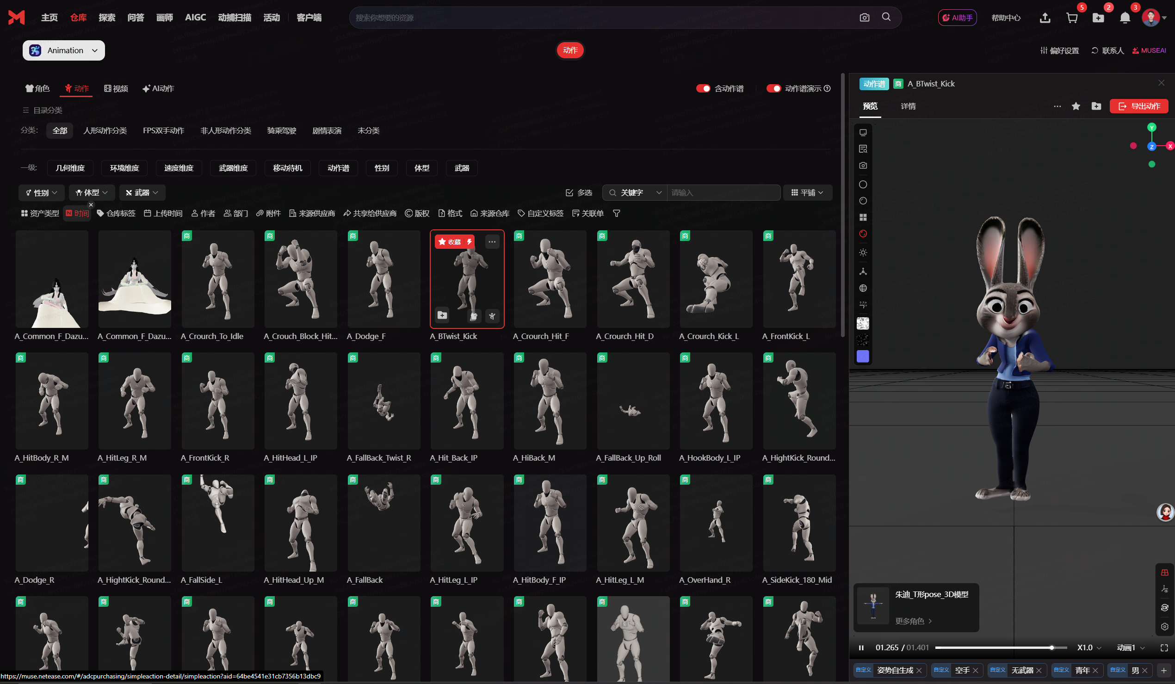The height and width of the screenshot is (684, 1175).
Task: Open the Animation library dropdown
Action: [64, 50]
